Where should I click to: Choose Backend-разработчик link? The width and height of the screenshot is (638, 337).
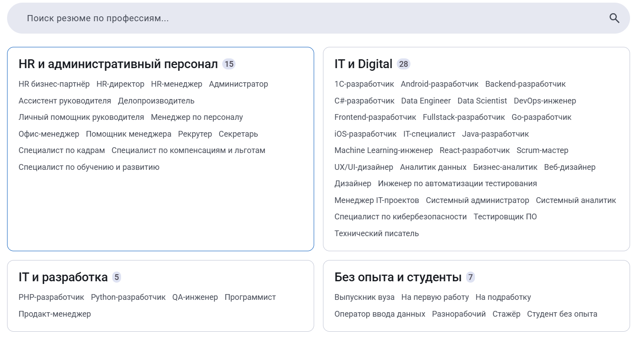[525, 84]
